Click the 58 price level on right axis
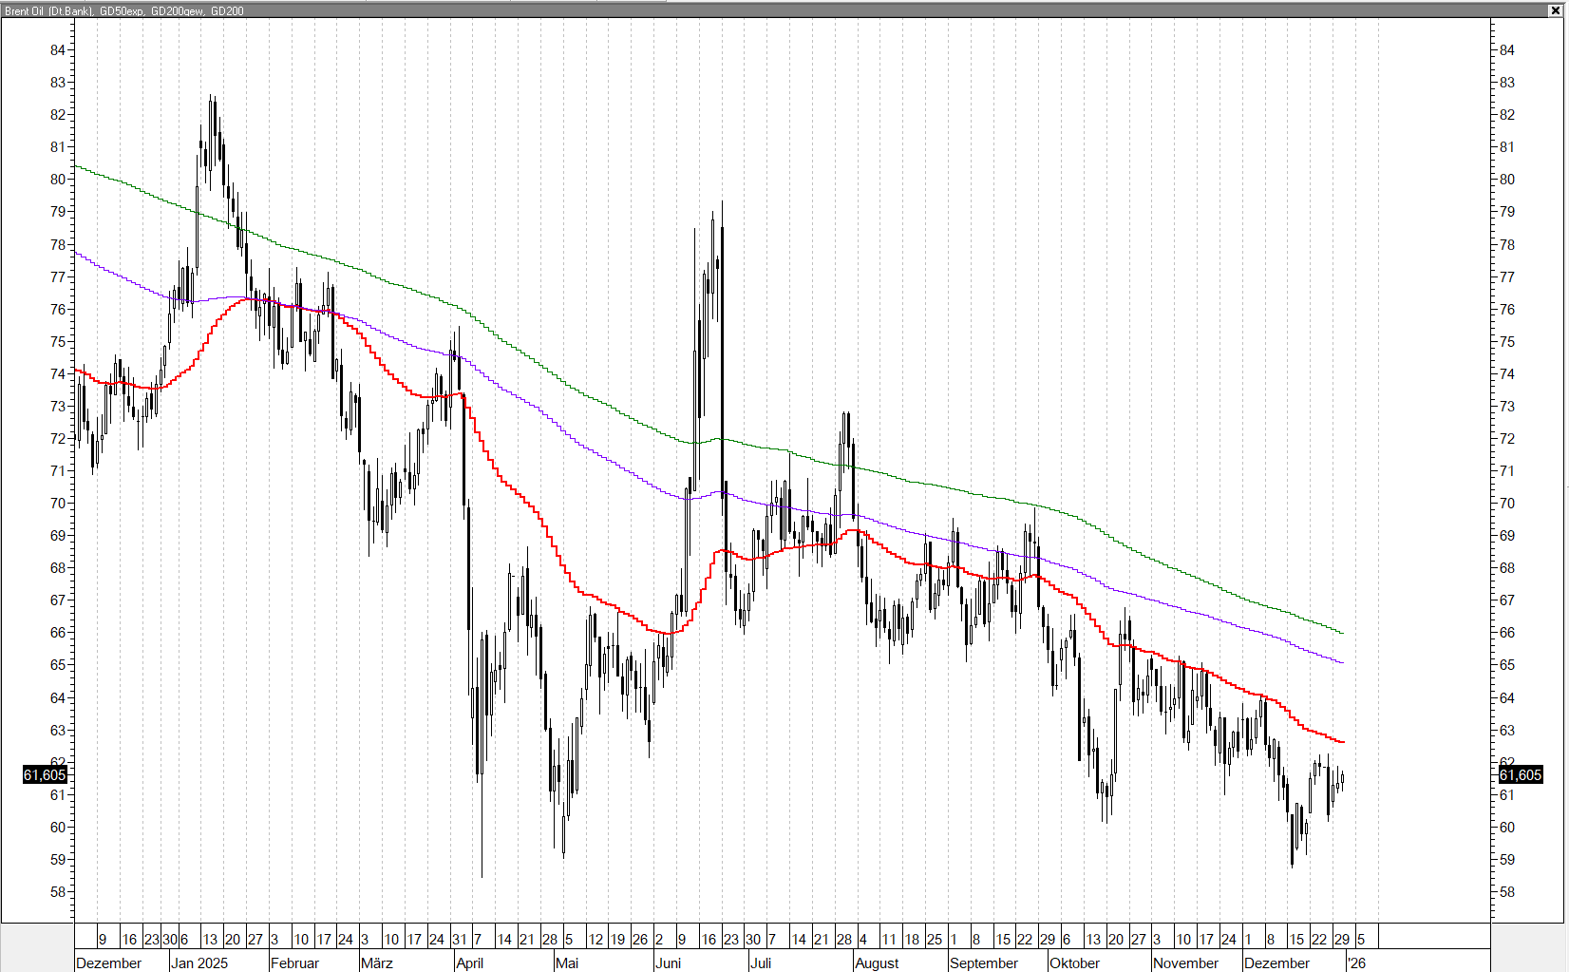This screenshot has height=972, width=1569. [x=1506, y=892]
